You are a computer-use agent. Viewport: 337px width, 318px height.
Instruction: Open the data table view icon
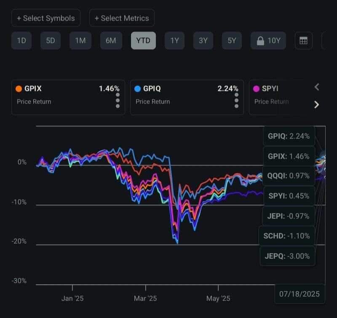click(x=303, y=40)
